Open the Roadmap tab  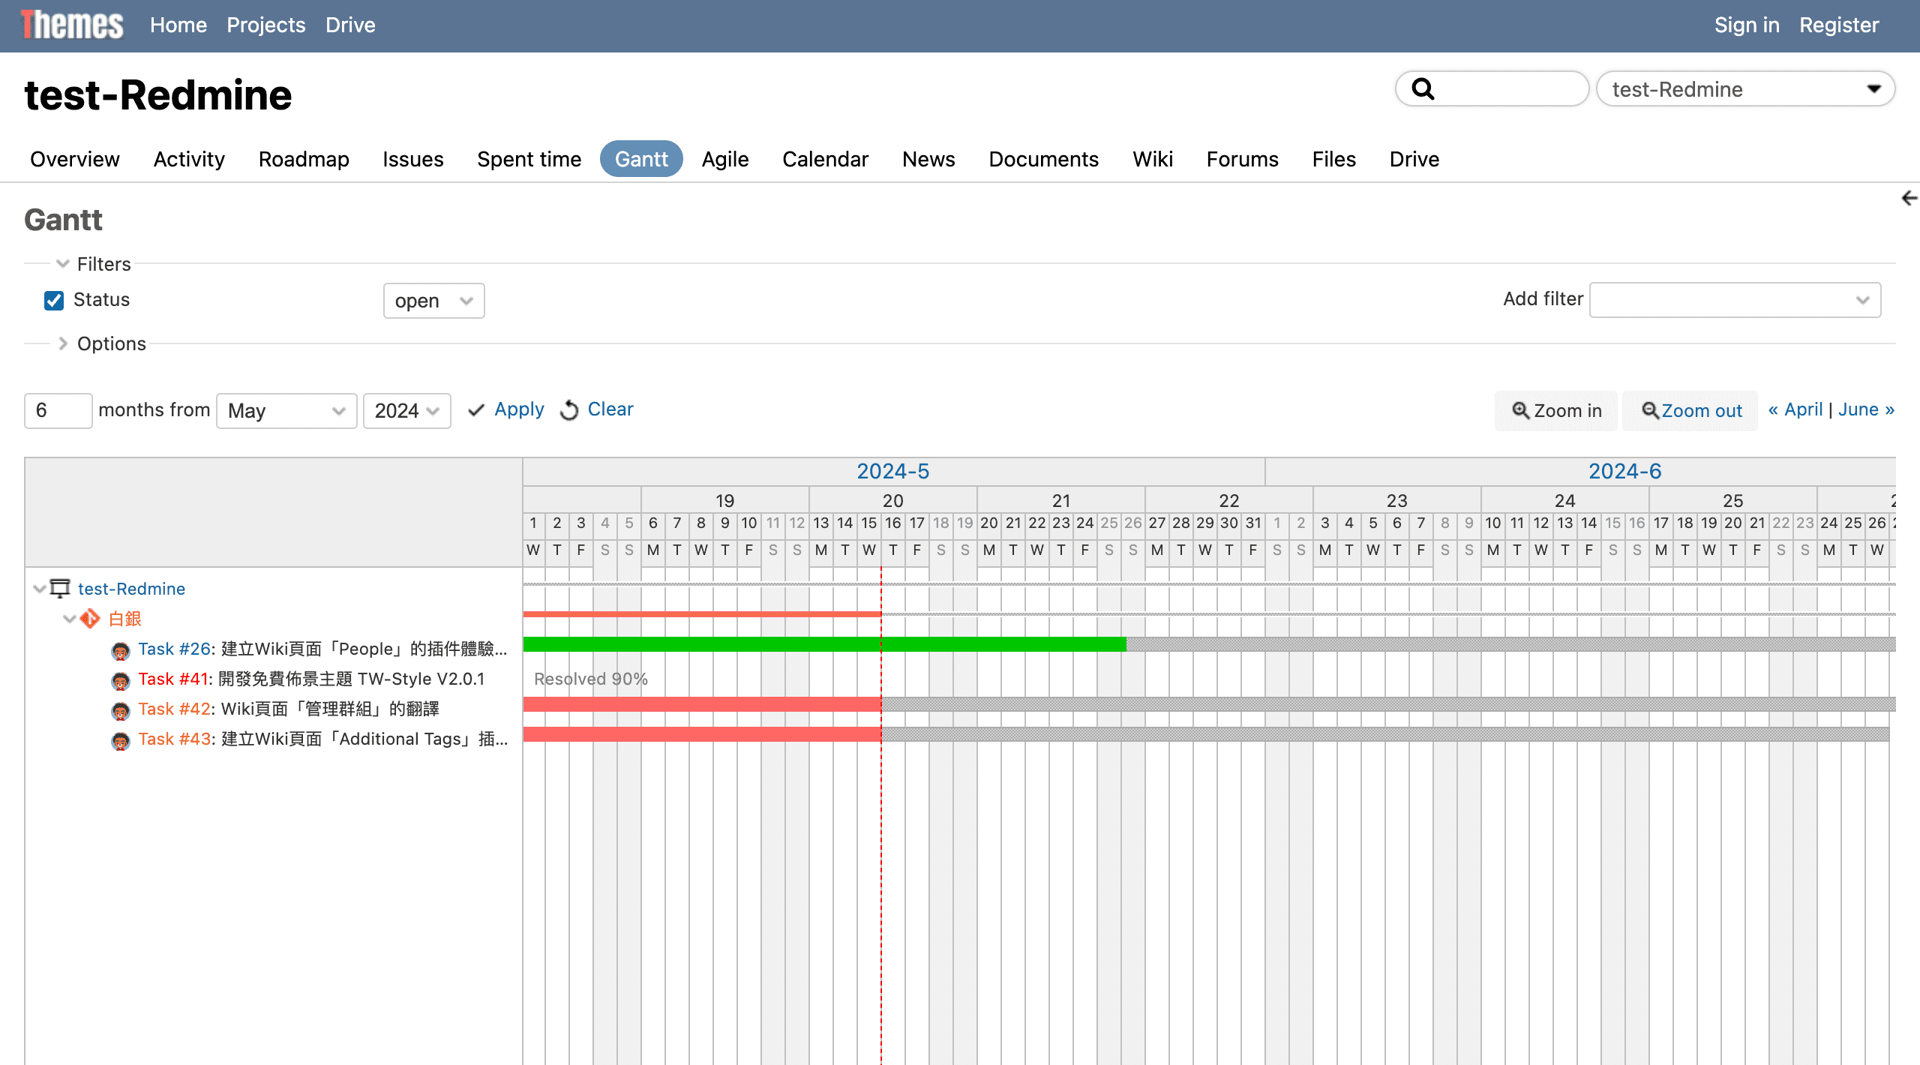pos(303,159)
